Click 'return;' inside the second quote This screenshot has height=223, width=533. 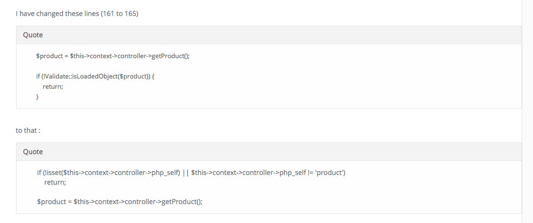[55, 182]
